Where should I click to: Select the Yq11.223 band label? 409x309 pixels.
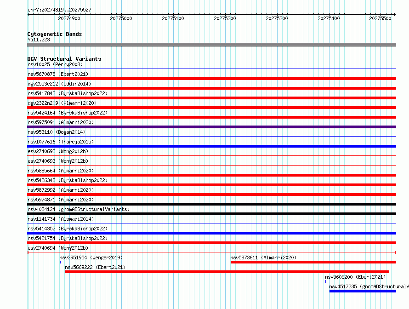coord(39,40)
